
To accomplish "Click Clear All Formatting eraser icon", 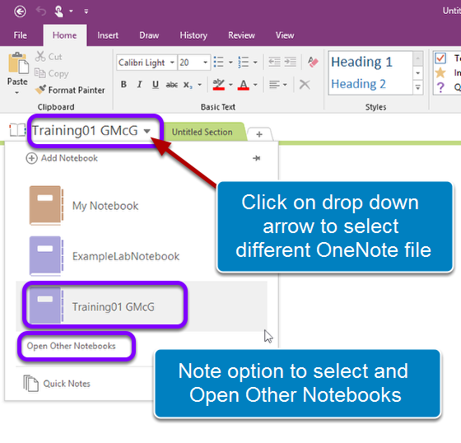I will point(313,62).
